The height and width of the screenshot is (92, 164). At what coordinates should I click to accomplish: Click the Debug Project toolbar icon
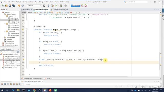point(61,6)
